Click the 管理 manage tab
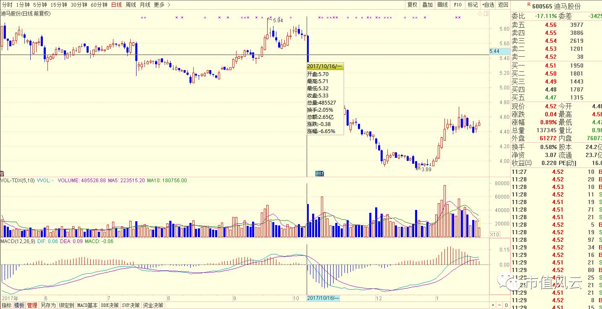 point(32,305)
